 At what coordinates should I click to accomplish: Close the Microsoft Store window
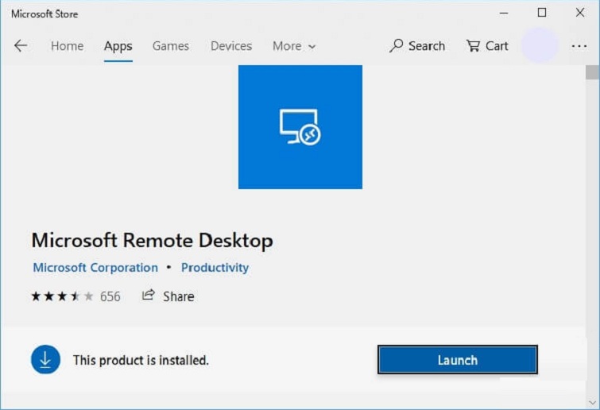(x=579, y=13)
